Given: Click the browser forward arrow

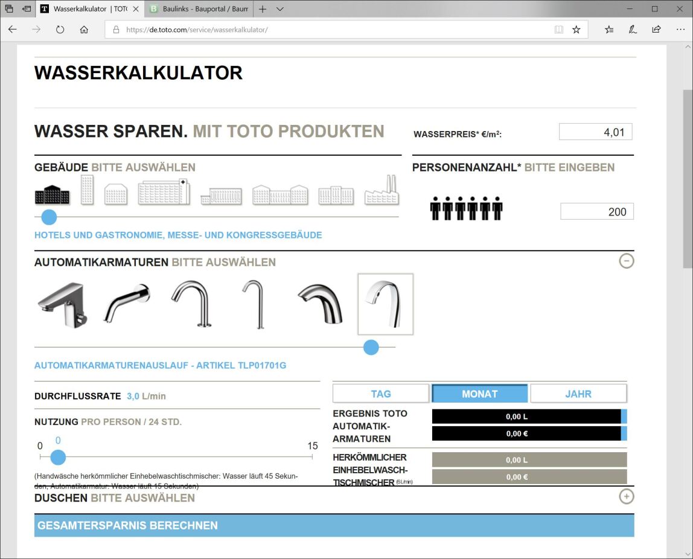Looking at the screenshot, I should pyautogui.click(x=36, y=30).
